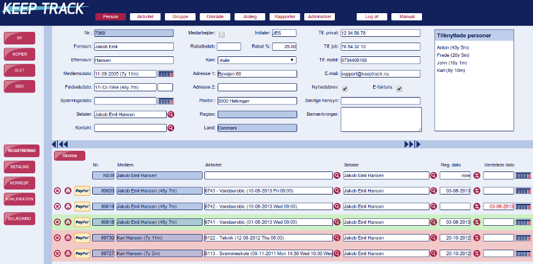This screenshot has height=264, width=533.
Task: Open venteliste calendar in NEW row
Action: point(523,175)
